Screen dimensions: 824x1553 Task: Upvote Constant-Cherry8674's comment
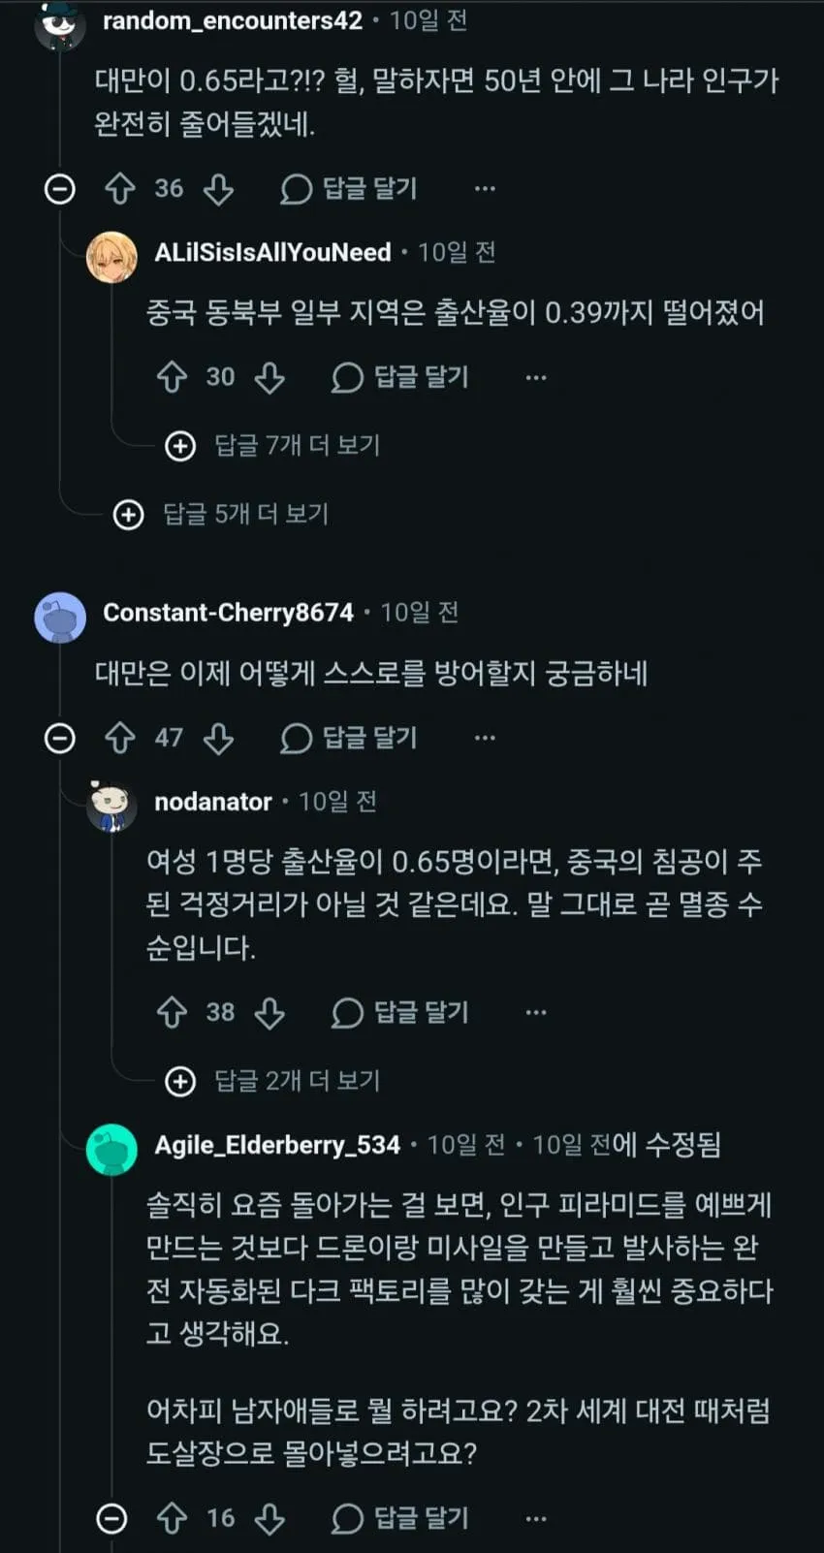coord(120,739)
